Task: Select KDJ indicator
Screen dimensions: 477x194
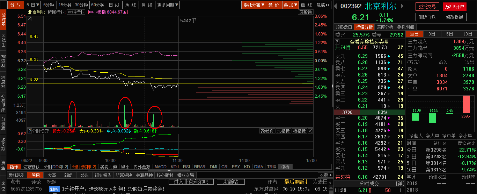Action: click(x=175, y=167)
